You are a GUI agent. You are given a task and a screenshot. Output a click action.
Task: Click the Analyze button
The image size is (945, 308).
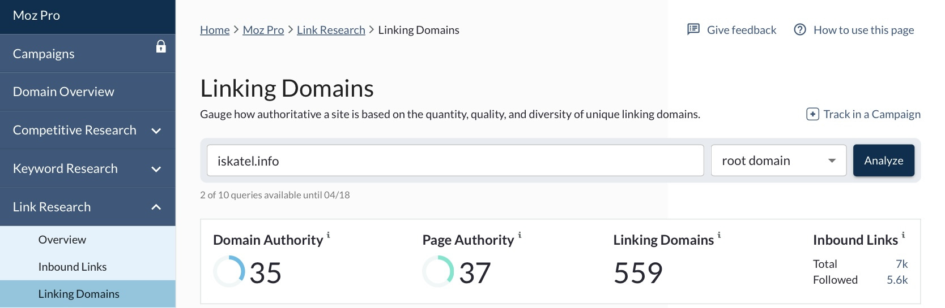[883, 160]
